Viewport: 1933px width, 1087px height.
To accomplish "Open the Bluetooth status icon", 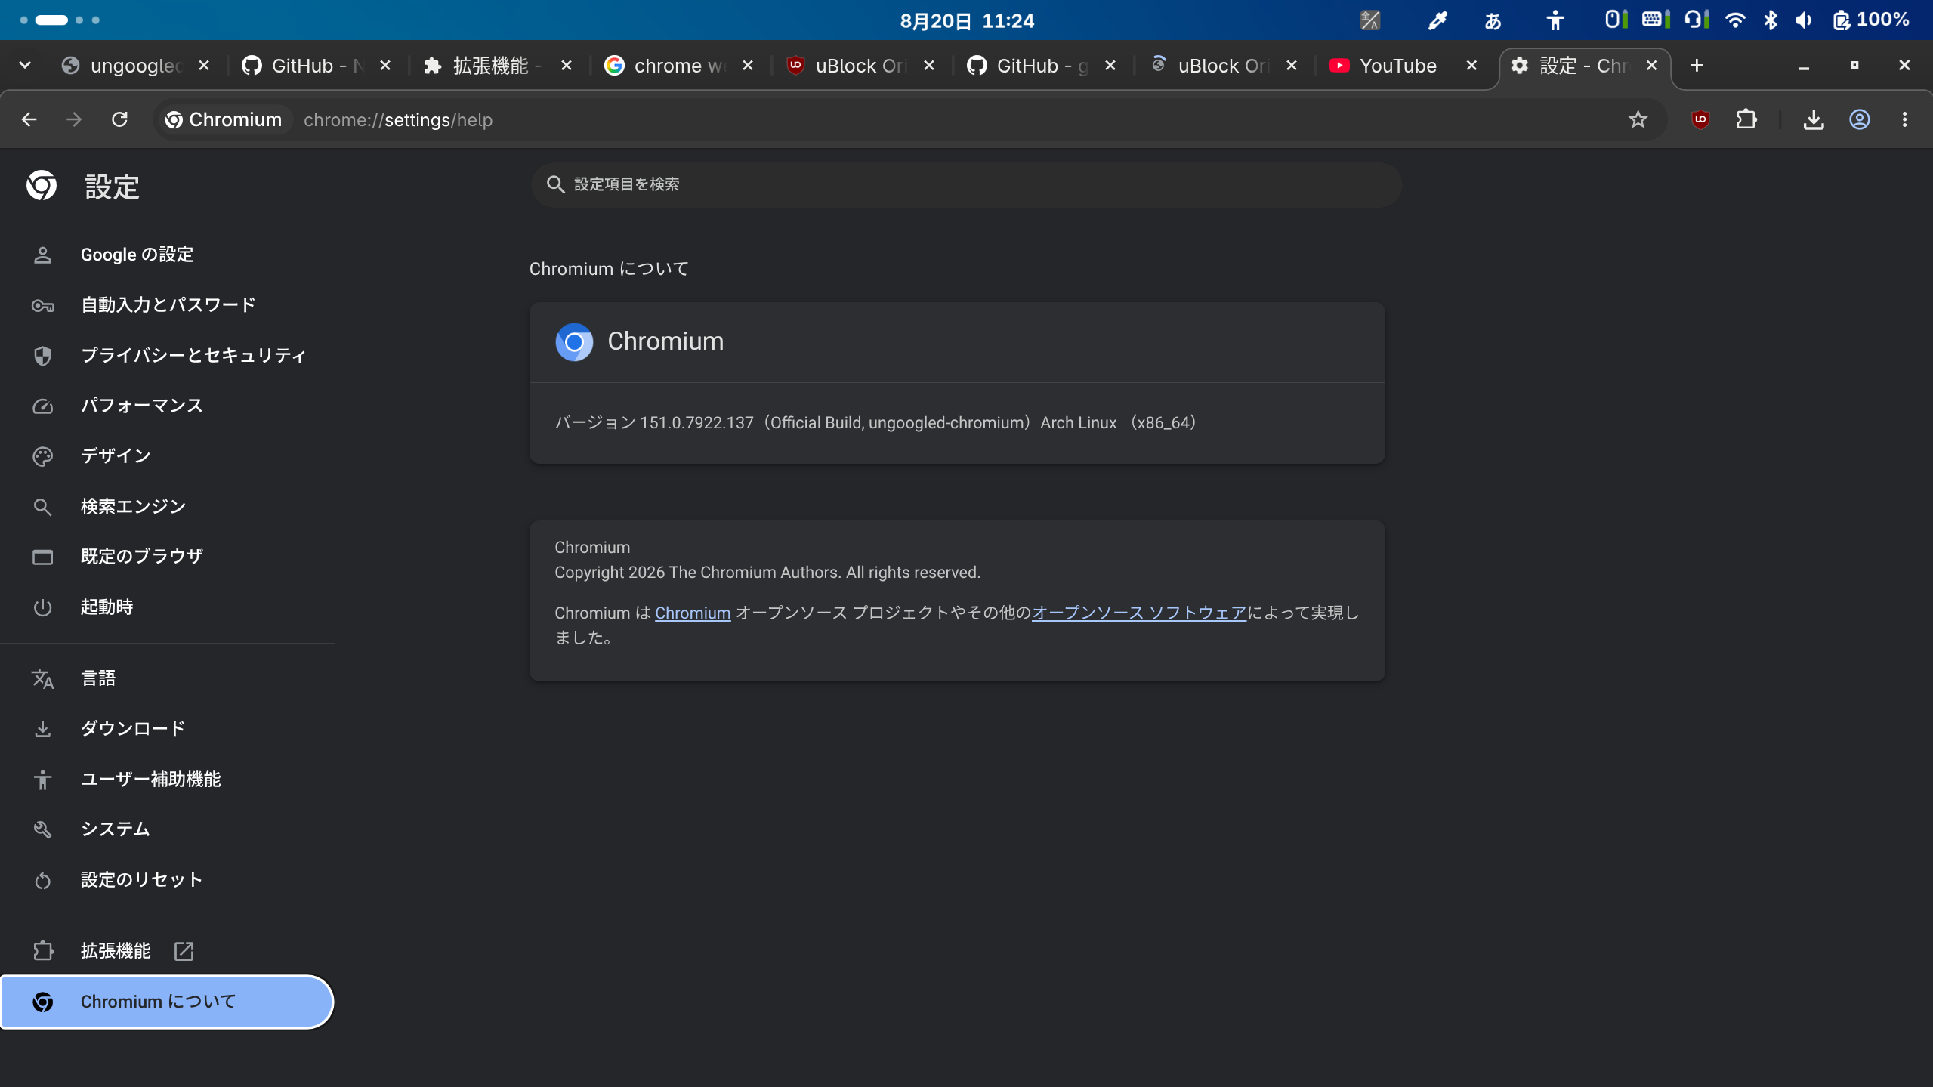I will pyautogui.click(x=1771, y=20).
